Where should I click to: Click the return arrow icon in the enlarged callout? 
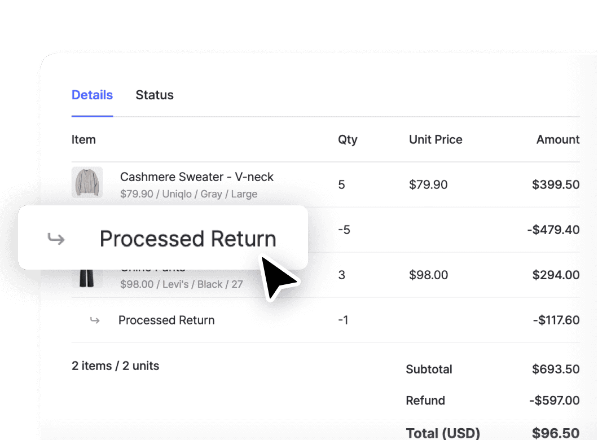pos(56,239)
